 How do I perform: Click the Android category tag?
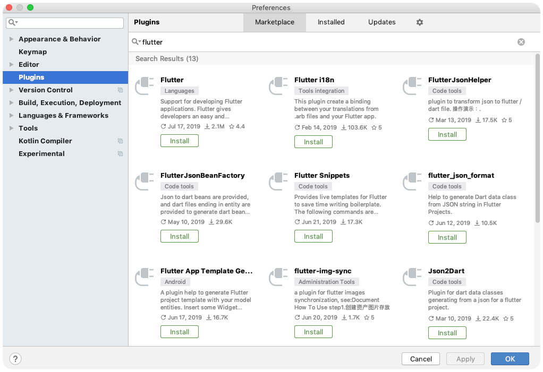(x=175, y=282)
